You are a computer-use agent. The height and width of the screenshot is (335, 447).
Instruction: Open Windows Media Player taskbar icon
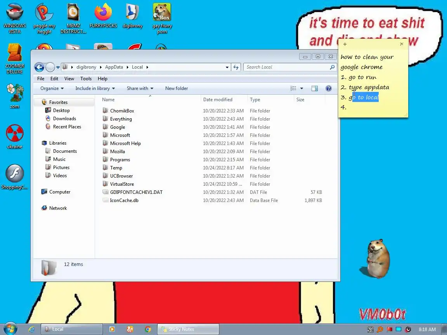click(112, 329)
